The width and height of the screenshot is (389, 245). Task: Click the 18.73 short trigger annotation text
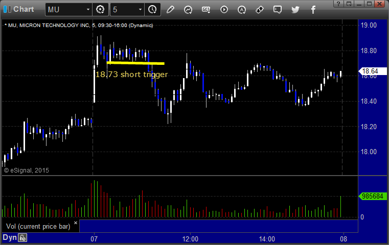pyautogui.click(x=131, y=75)
